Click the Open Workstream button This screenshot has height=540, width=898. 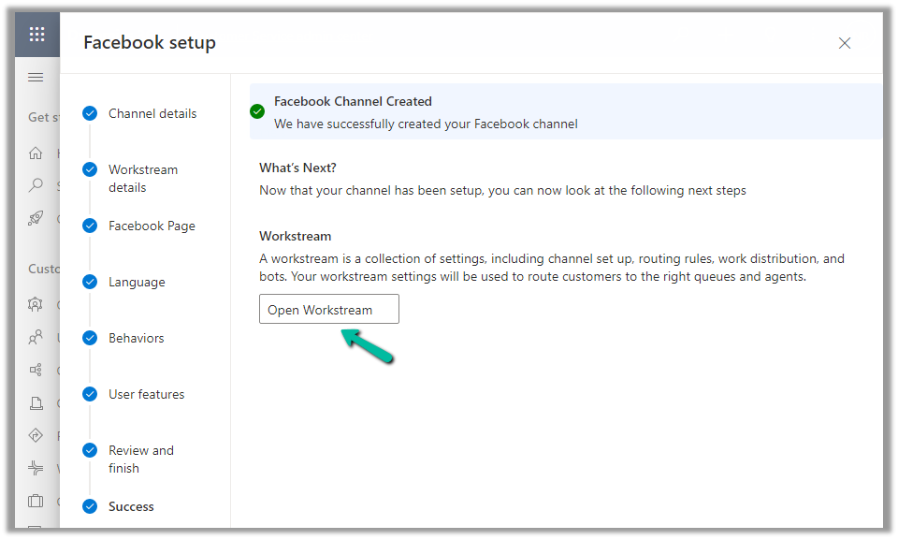[329, 310]
